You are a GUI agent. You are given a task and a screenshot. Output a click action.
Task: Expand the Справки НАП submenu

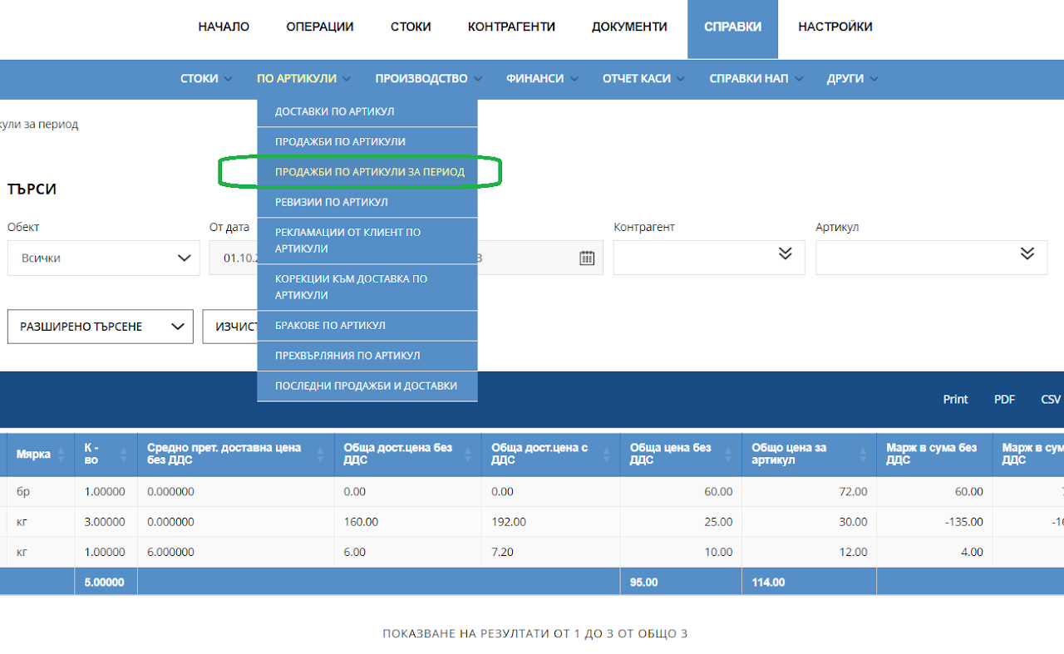coord(756,79)
